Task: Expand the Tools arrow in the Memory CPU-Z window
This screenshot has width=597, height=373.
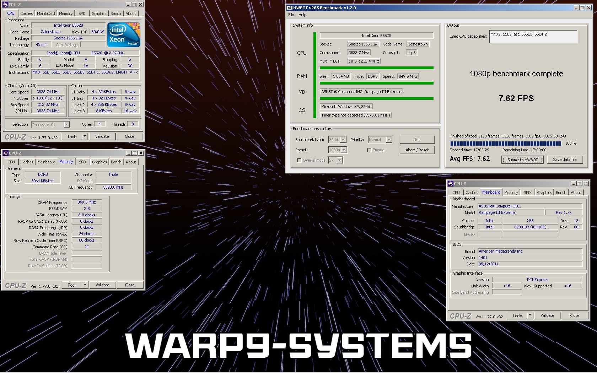Action: 85,285
